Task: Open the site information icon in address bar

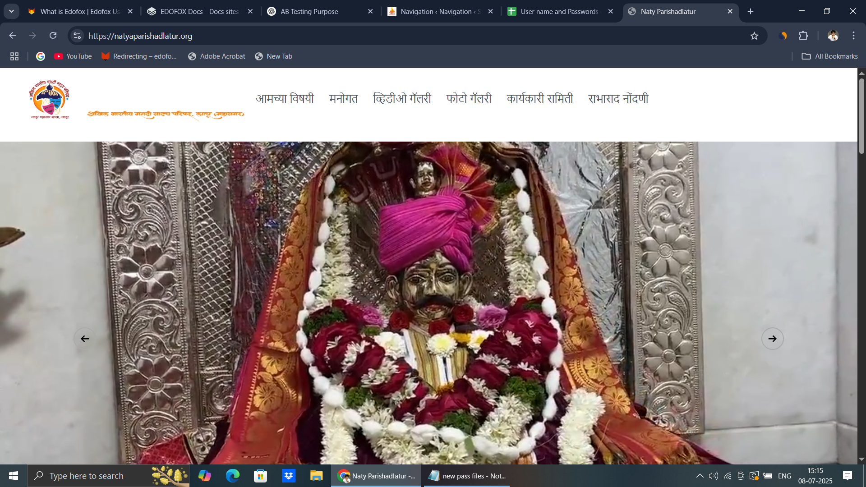Action: click(78, 36)
